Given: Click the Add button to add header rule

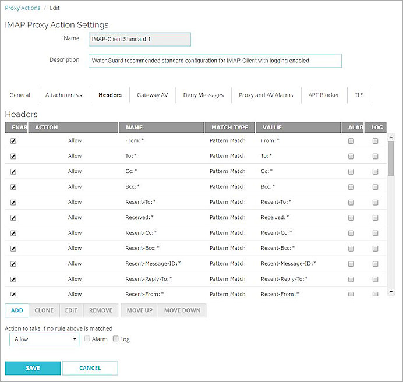Looking at the screenshot, I should pos(17,310).
